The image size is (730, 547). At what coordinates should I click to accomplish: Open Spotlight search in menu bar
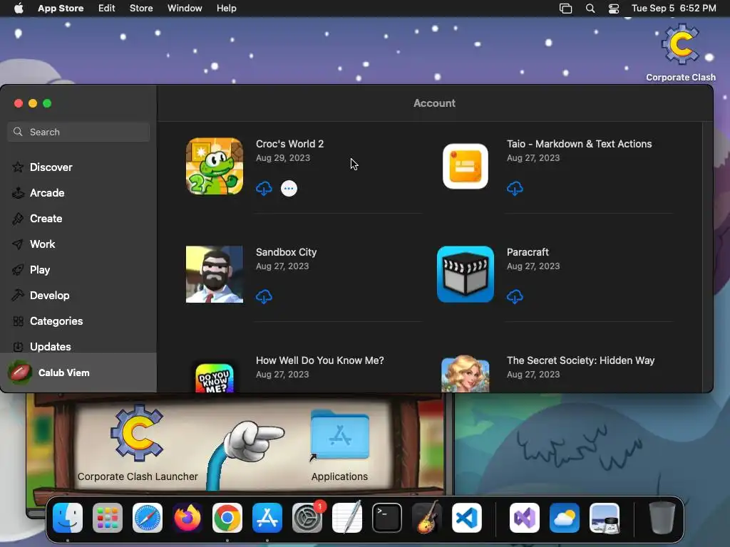[590, 9]
